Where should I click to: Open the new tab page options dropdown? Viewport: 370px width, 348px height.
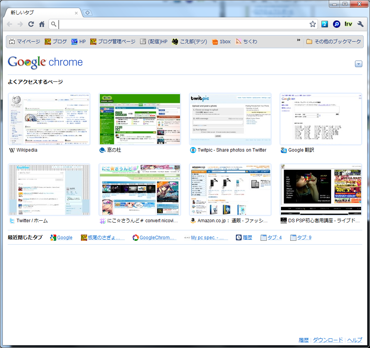pyautogui.click(x=358, y=64)
